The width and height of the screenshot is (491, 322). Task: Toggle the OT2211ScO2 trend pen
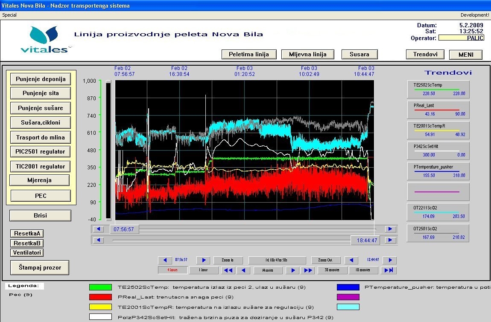pos(438,212)
